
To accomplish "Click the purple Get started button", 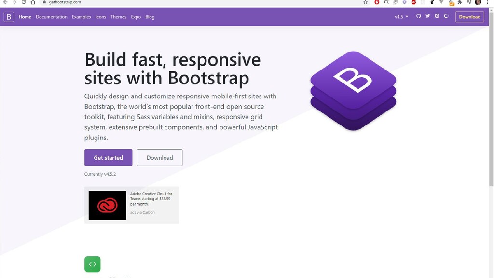I will tap(109, 158).
